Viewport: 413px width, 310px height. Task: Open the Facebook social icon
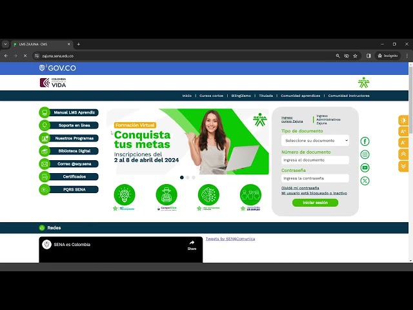[365, 141]
